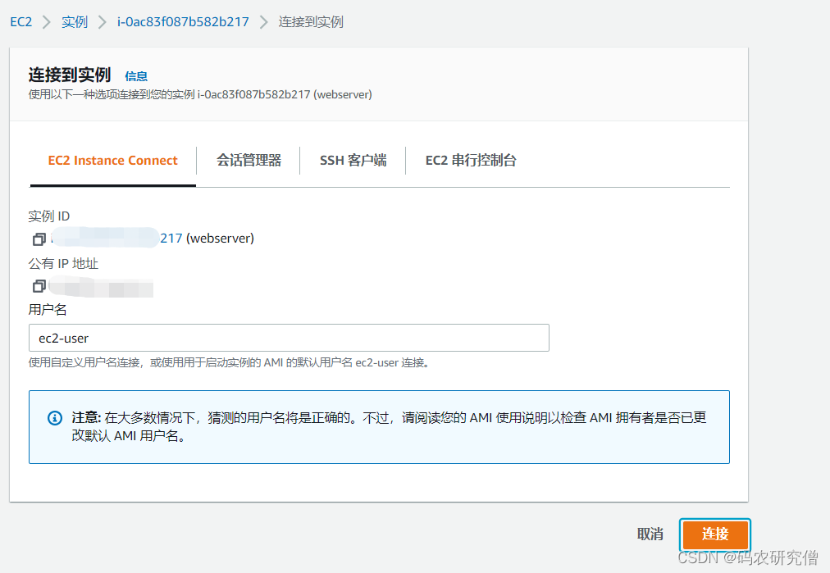Switch to the 会话管理器 tab
Screen dimensions: 830x573
(249, 161)
